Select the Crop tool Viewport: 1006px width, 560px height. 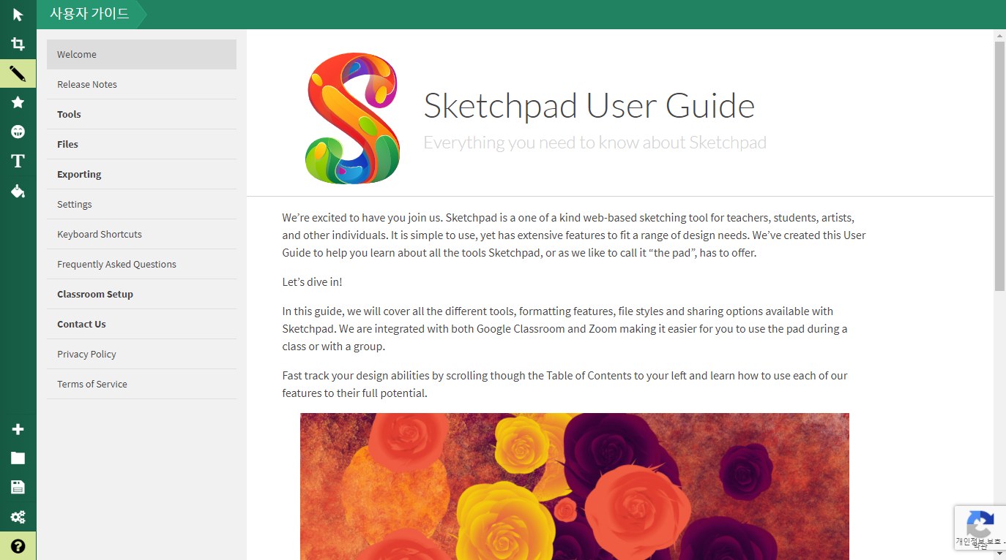(x=18, y=44)
